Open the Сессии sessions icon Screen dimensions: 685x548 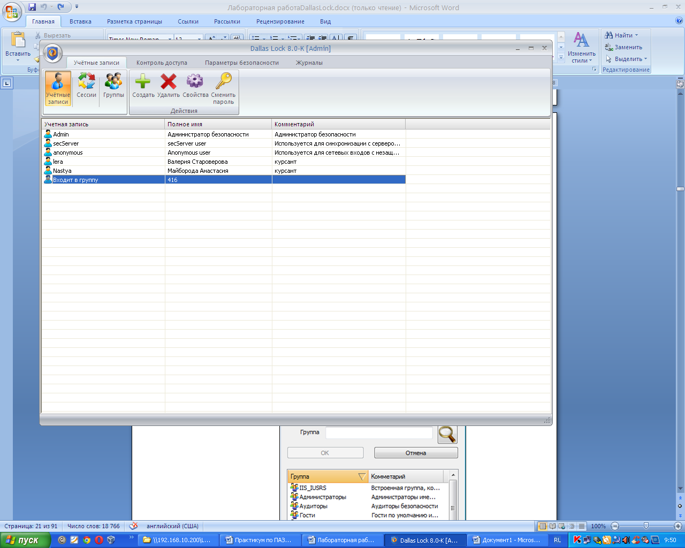coord(86,86)
